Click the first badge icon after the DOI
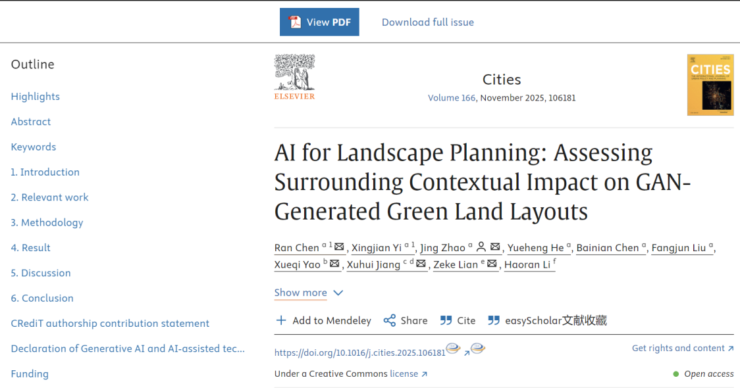Viewport: 740px width, 388px height. click(453, 349)
